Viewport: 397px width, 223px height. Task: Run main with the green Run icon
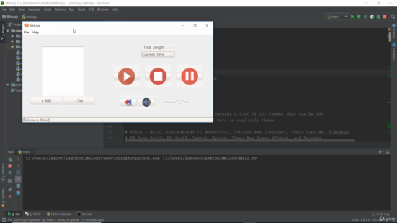[x=352, y=17]
